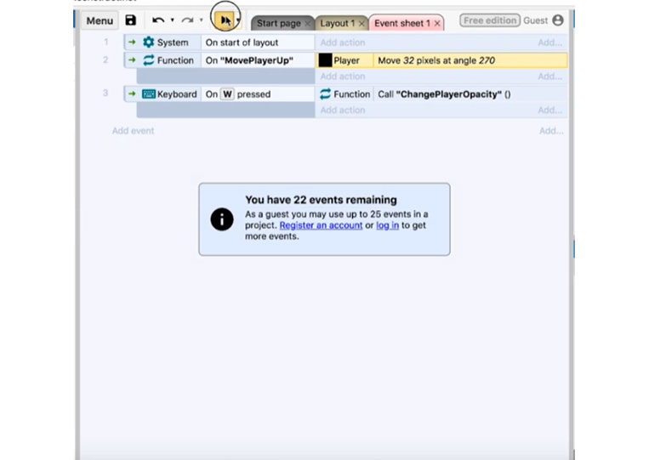
Task: Click Add action under the Function call
Action: 343,111
